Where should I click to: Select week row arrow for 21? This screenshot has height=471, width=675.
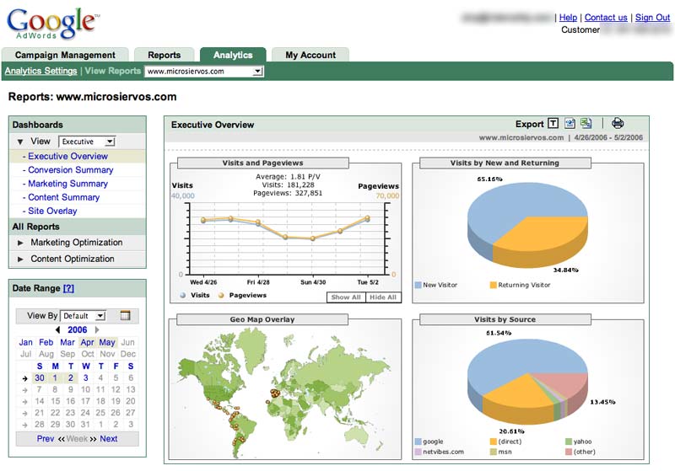pyautogui.click(x=24, y=414)
